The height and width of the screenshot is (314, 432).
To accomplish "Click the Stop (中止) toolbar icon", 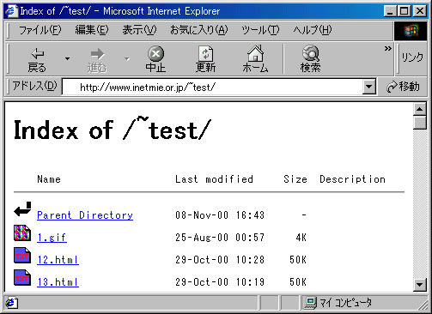I will [x=155, y=54].
